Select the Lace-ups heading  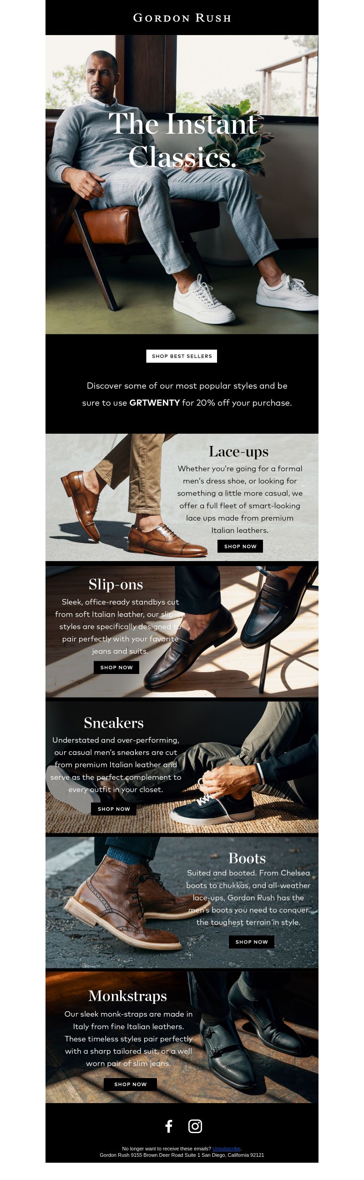[238, 451]
